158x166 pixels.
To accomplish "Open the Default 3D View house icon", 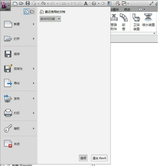I will pyautogui.click(x=94, y=3).
